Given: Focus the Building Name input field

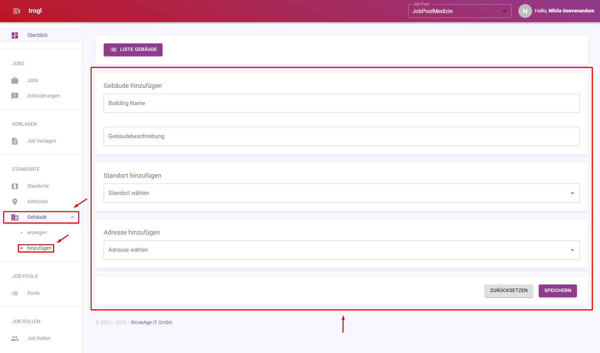Looking at the screenshot, I should coord(341,103).
